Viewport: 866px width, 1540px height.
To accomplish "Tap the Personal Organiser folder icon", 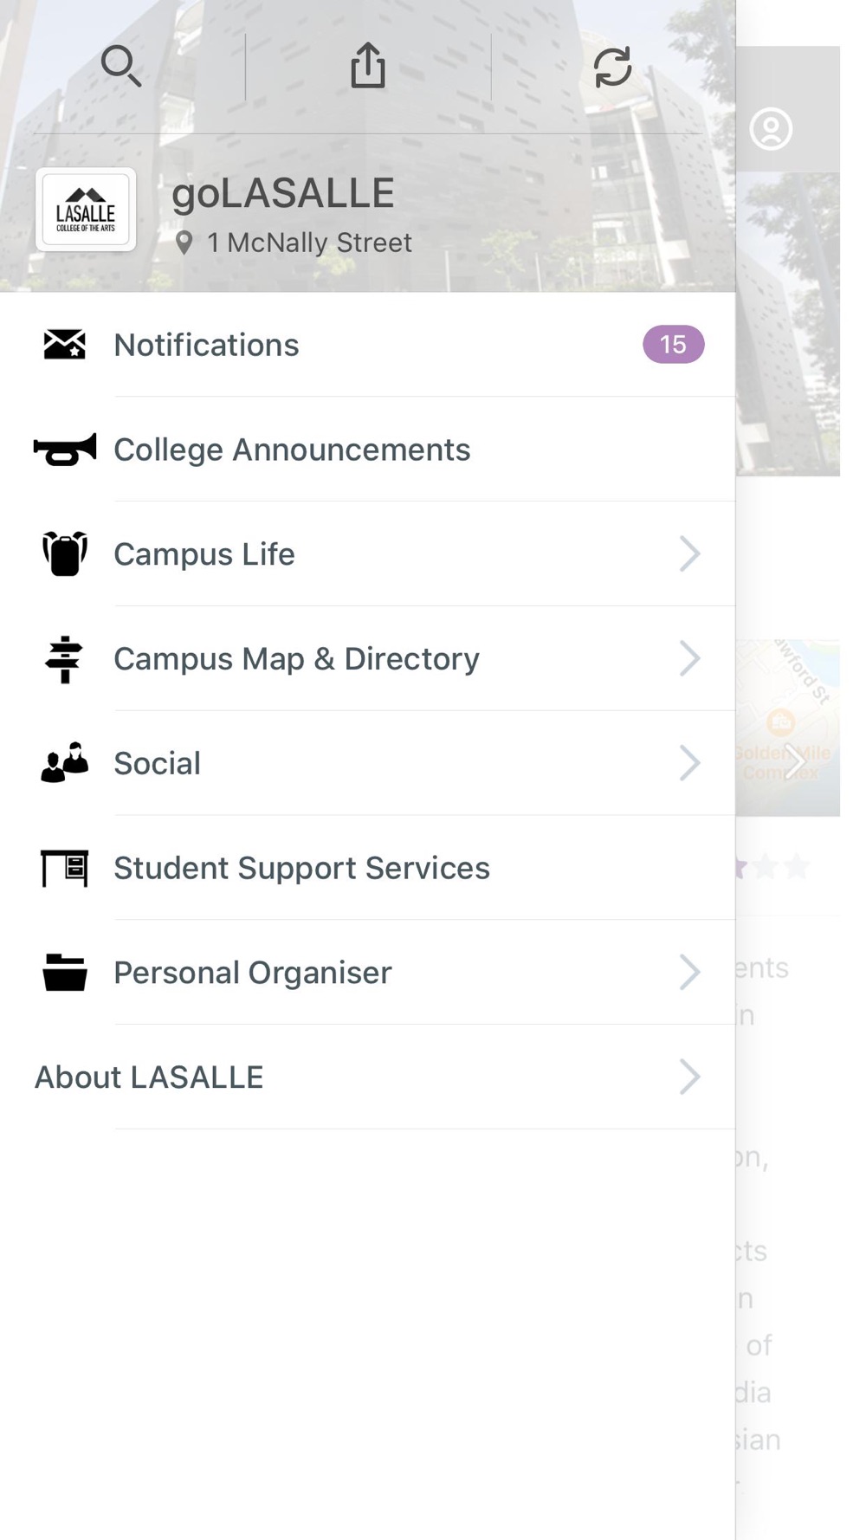I will (65, 973).
